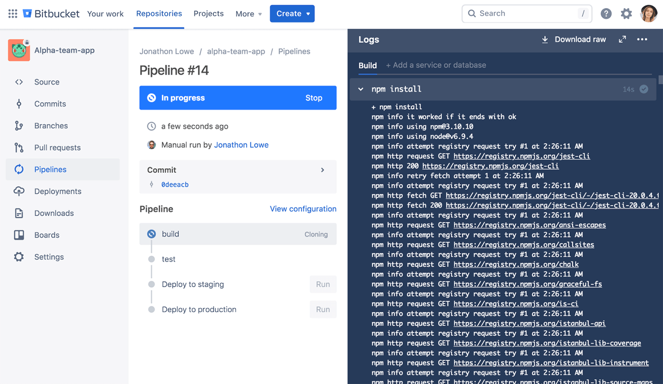This screenshot has height=384, width=663.
Task: Click the commit node icon beside 0deeacb
Action: (x=152, y=184)
